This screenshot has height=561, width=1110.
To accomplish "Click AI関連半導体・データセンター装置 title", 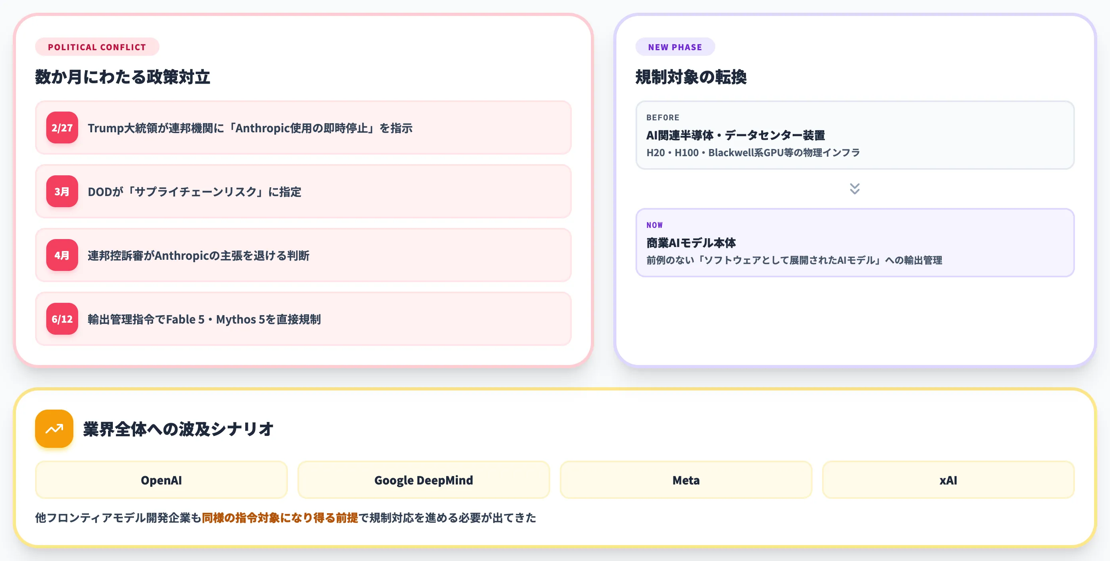I will [x=736, y=135].
